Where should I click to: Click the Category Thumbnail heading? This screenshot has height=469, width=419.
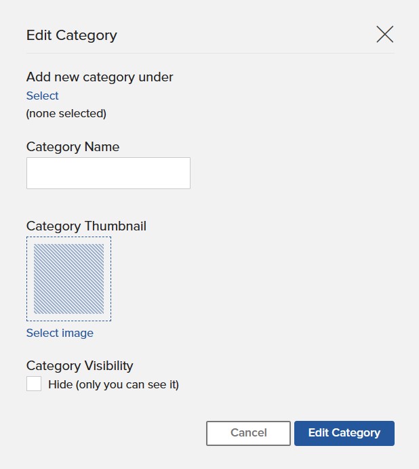tap(86, 226)
